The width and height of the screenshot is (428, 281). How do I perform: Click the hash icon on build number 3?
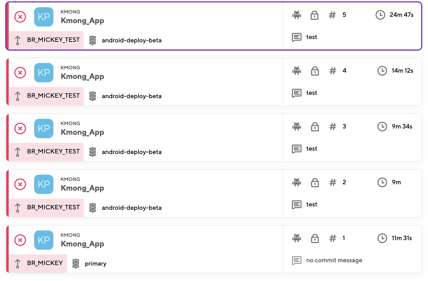pos(333,127)
